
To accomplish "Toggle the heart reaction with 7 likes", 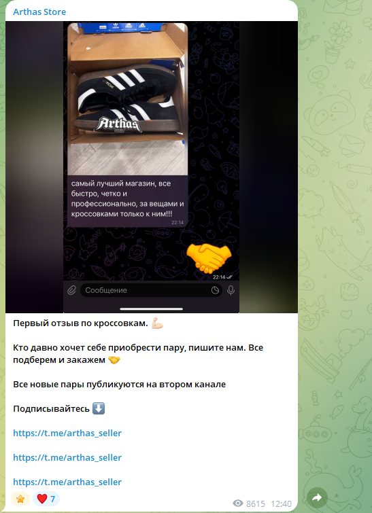I will pyautogui.click(x=46, y=499).
